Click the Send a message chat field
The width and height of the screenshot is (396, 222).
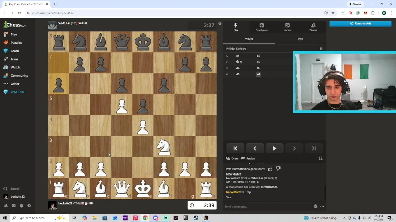268,207
